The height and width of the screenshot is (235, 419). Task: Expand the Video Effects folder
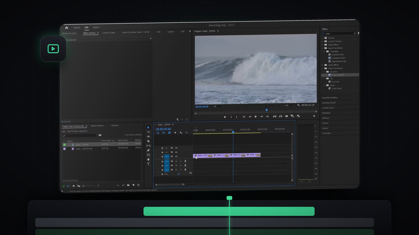coord(322,65)
